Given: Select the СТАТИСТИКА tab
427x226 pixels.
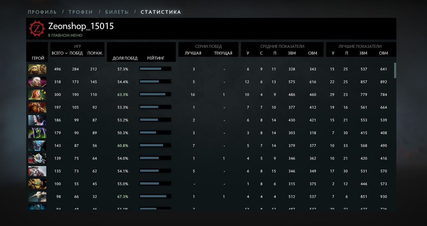Looking at the screenshot, I should [x=161, y=12].
